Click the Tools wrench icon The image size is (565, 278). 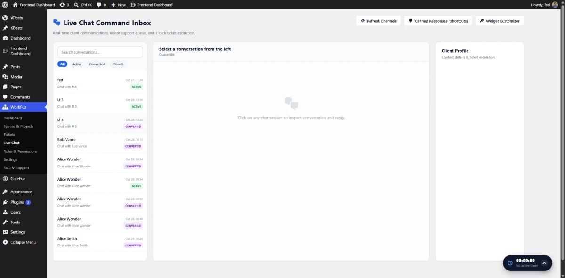pos(5,222)
